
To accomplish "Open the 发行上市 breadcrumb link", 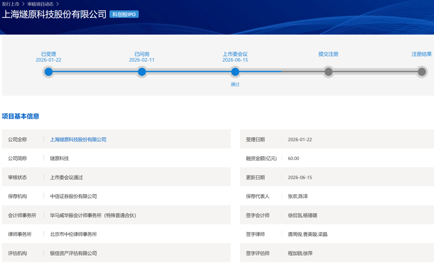I will tap(10, 4).
